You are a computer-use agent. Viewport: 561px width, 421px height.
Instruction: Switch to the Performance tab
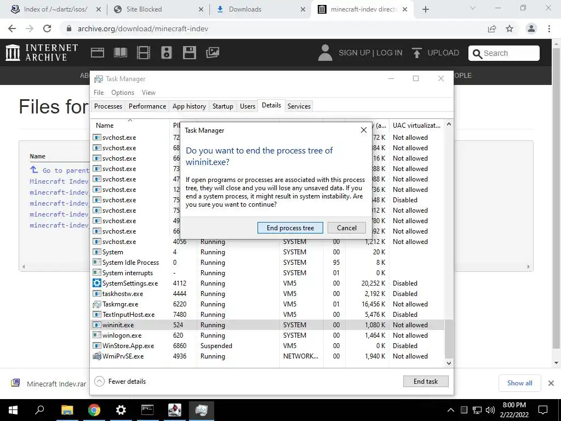click(147, 106)
